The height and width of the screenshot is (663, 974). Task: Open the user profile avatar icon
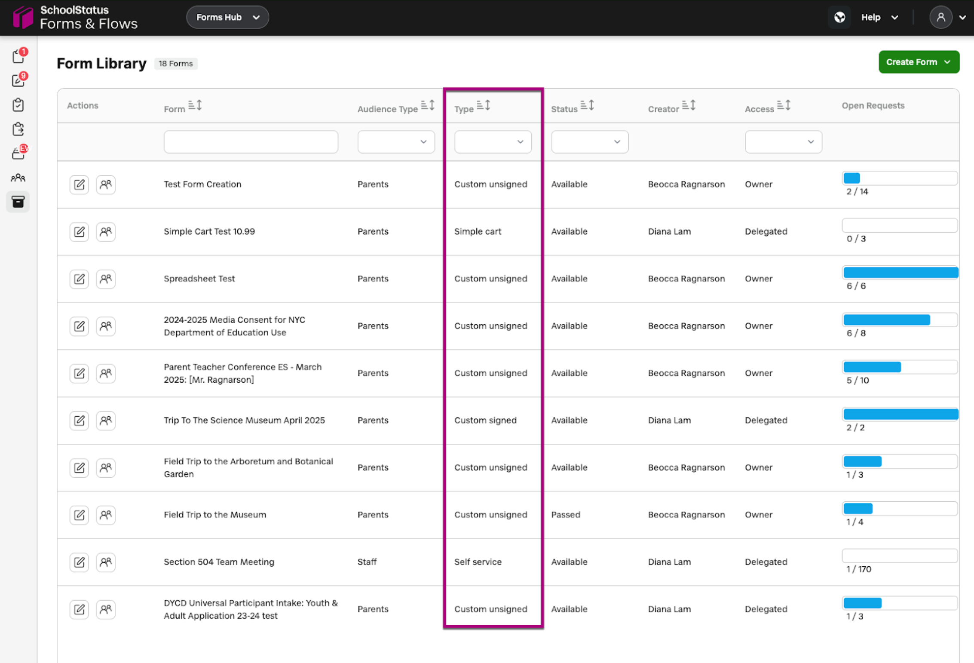[x=940, y=17]
